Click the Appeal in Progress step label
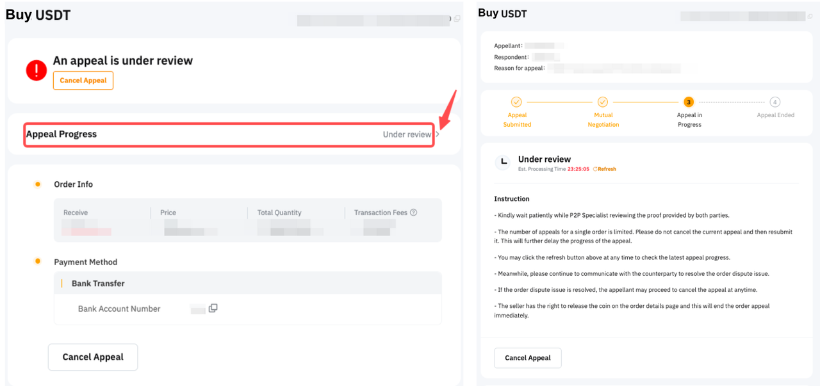This screenshot has width=820, height=386. 689,120
